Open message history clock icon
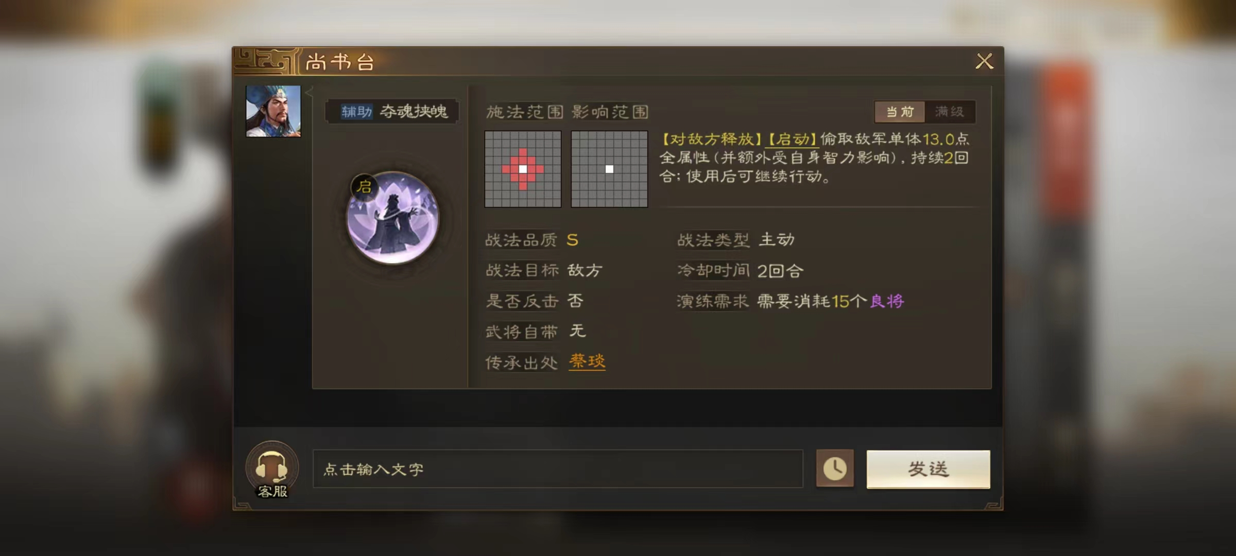This screenshot has height=556, width=1236. pos(835,468)
